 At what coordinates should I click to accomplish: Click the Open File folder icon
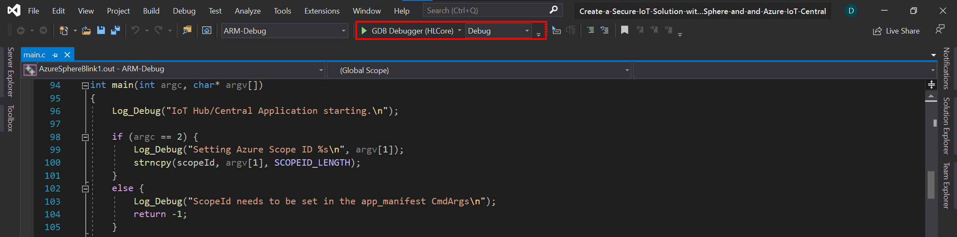(x=86, y=31)
